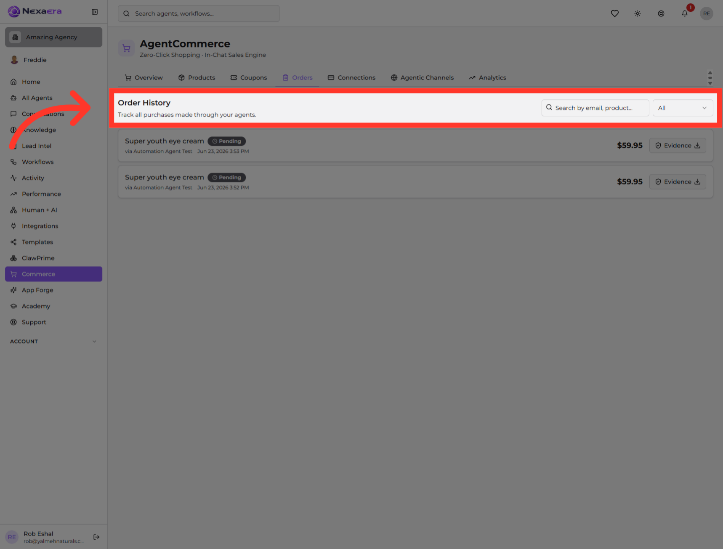Open the help lifebuoy icon in header

click(x=661, y=13)
